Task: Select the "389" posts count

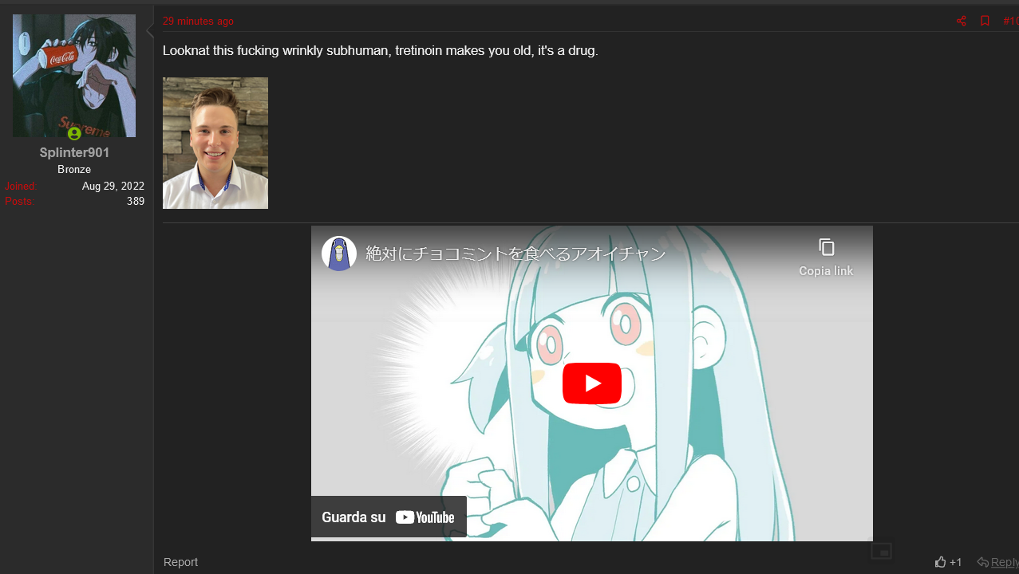Action: pos(136,201)
